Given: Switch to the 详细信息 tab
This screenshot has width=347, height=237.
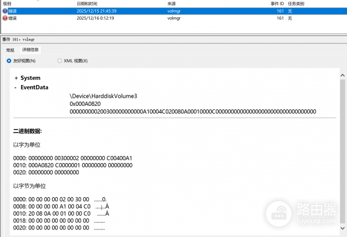Looking at the screenshot, I should (x=31, y=50).
